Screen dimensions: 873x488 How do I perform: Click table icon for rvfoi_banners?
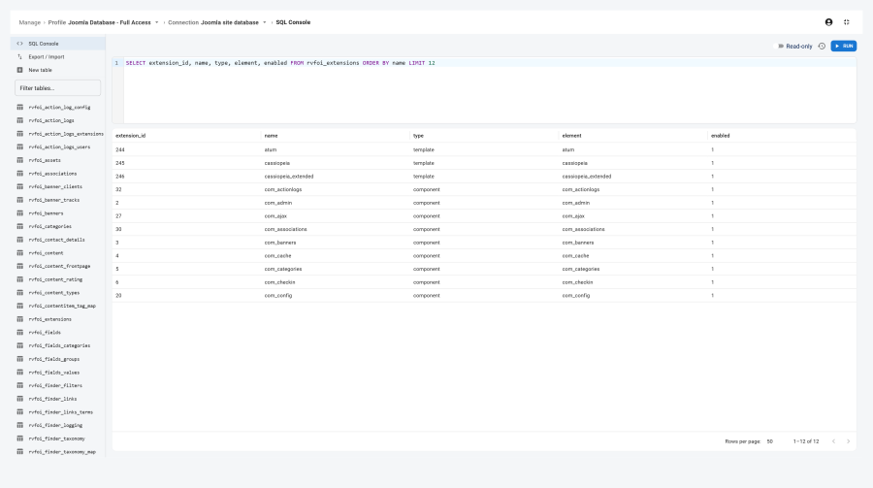tap(20, 213)
